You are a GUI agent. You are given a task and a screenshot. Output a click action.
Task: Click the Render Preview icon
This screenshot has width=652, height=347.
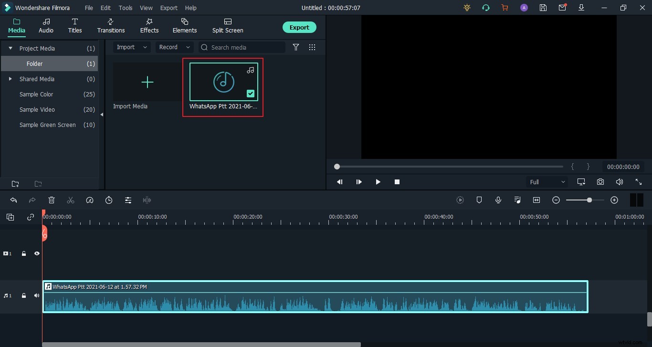pyautogui.click(x=460, y=200)
